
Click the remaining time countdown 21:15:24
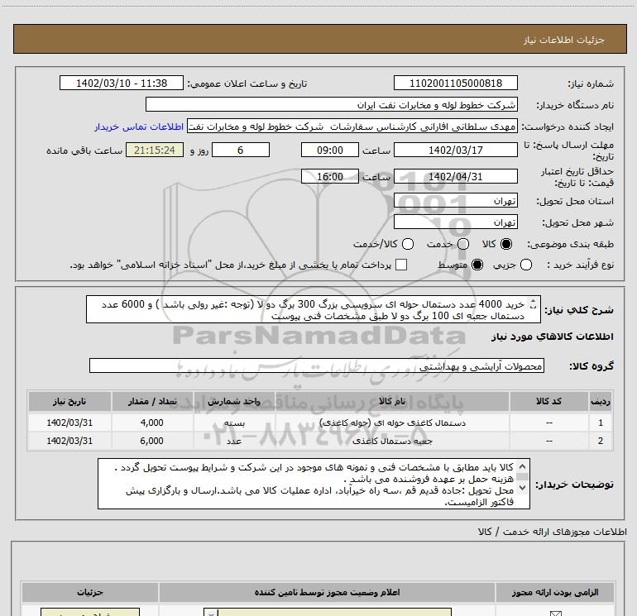(155, 150)
